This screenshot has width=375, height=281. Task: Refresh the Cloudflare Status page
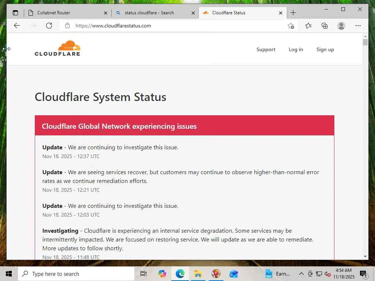[x=49, y=26]
